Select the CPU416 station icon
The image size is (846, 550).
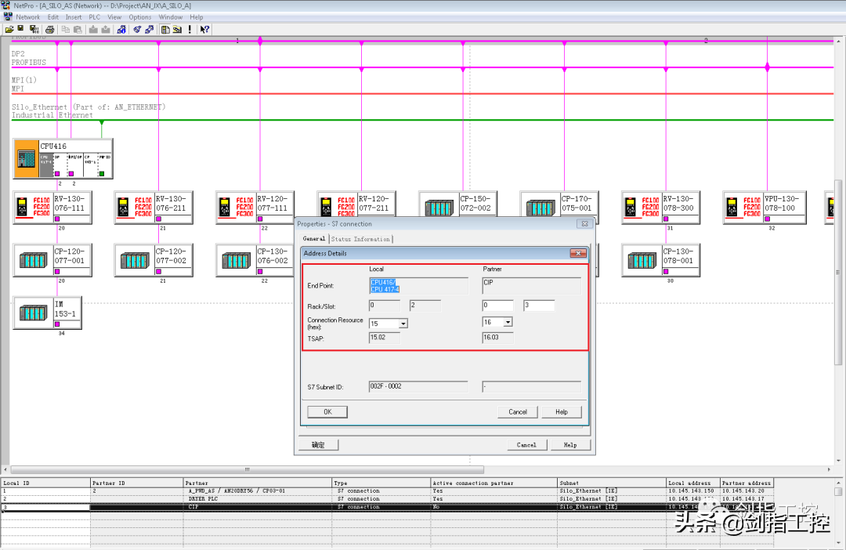coord(27,159)
